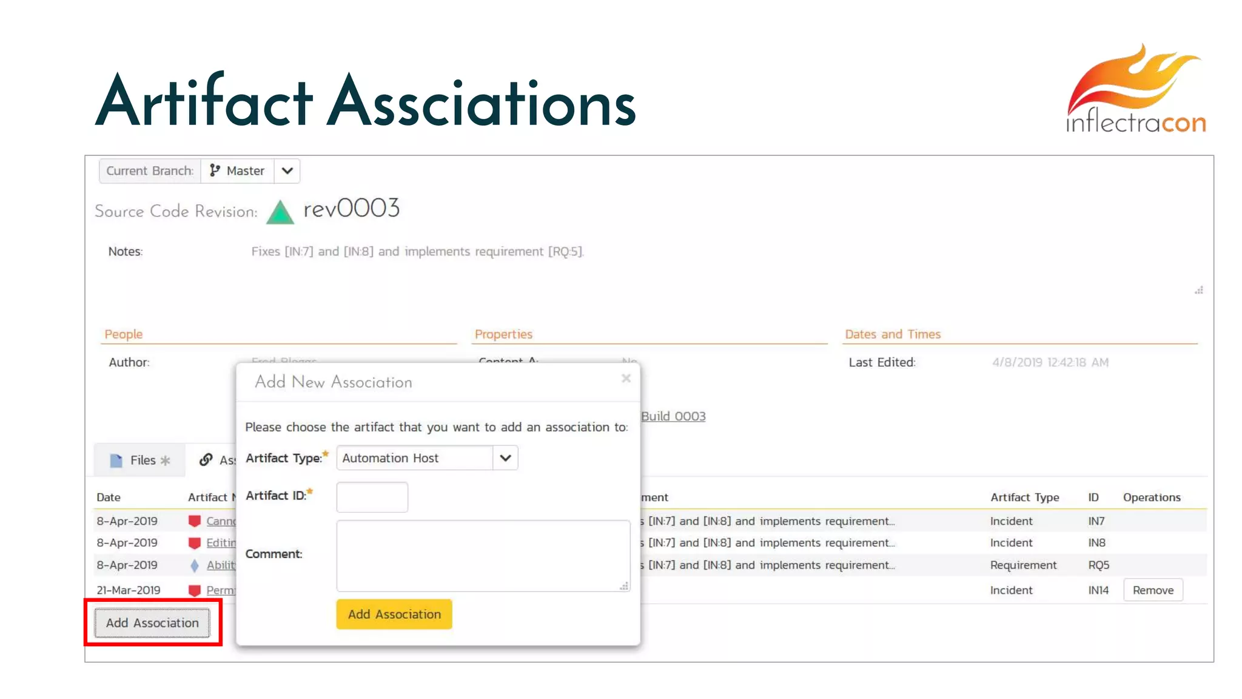Click the red incident icon for 21-Mar-2019 row
The image size is (1242, 699).
pyautogui.click(x=195, y=590)
